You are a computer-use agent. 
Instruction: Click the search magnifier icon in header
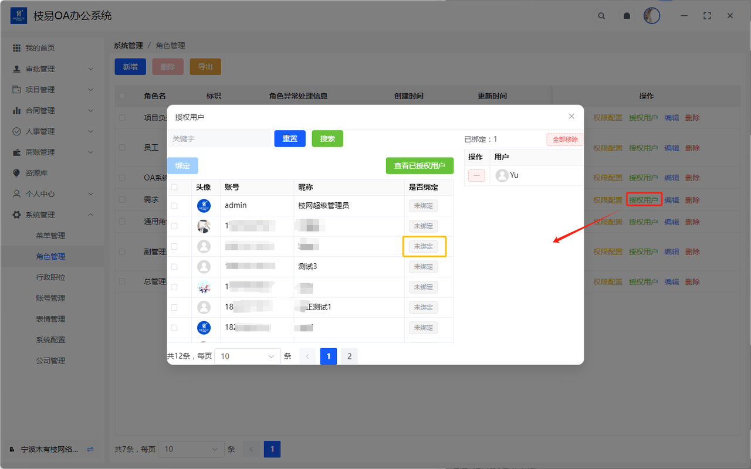click(x=601, y=16)
